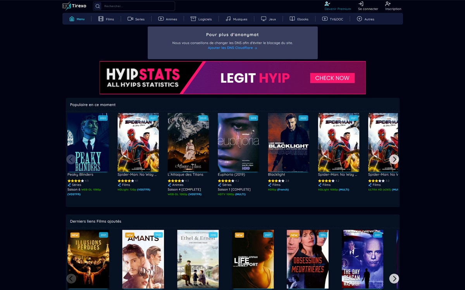465x290 pixels.
Task: Click the Musiques note icon
Action: pos(228,19)
